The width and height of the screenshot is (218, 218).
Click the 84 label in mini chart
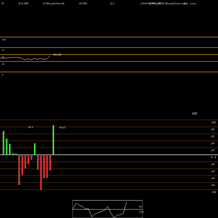140,207
